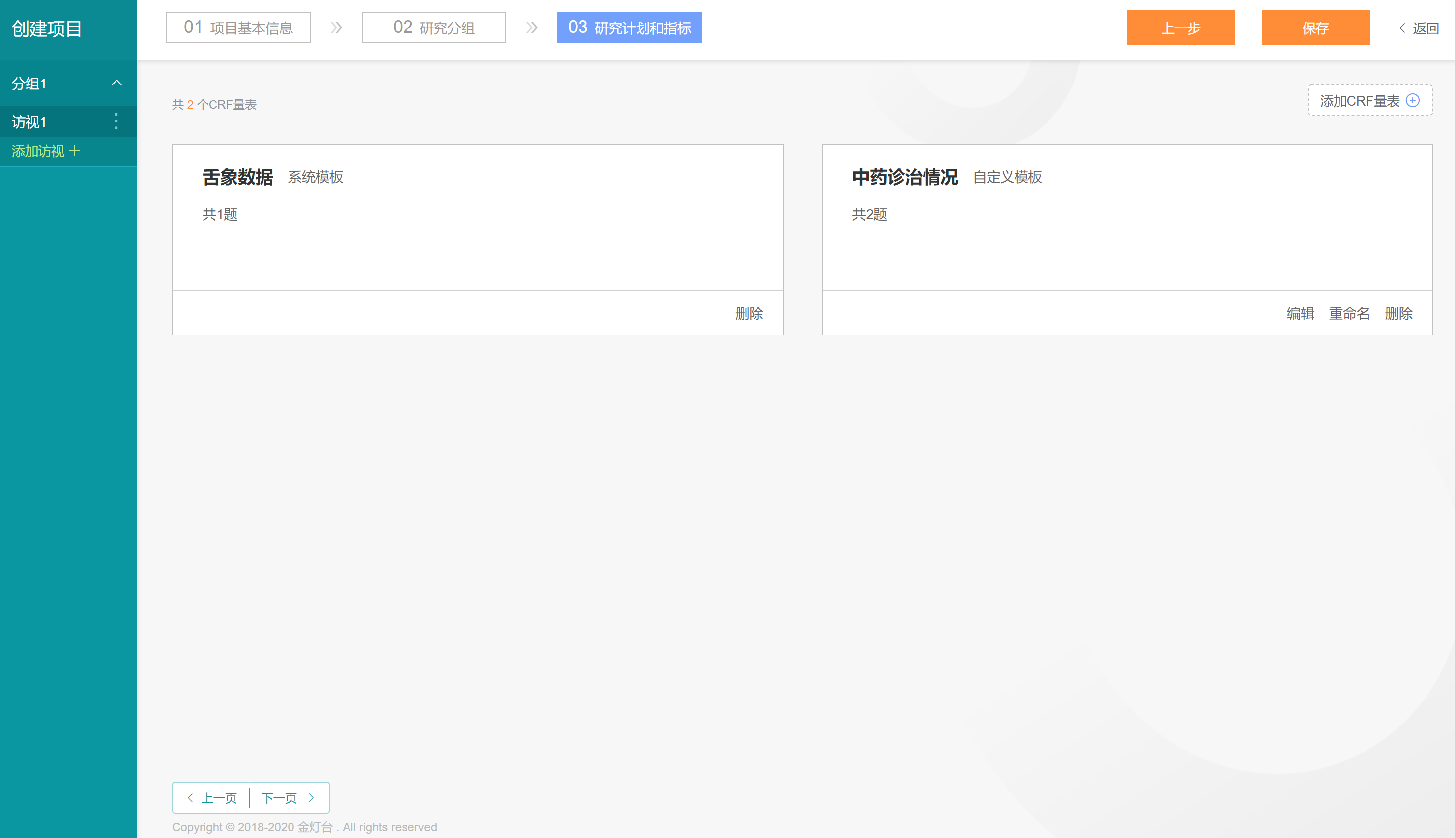
Task: Open step 01 项目基本信息
Action: [x=238, y=28]
